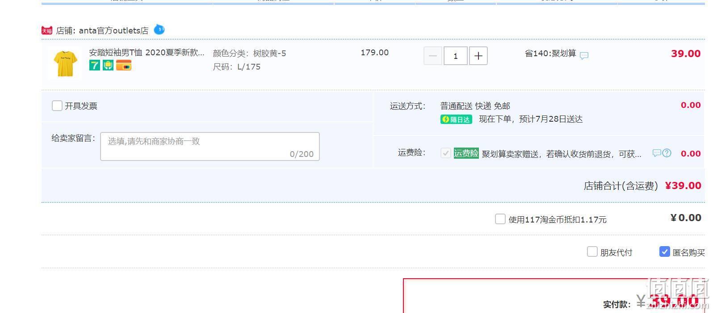Enable the 朋友代付 checkbox
This screenshot has height=313, width=713.
(592, 252)
